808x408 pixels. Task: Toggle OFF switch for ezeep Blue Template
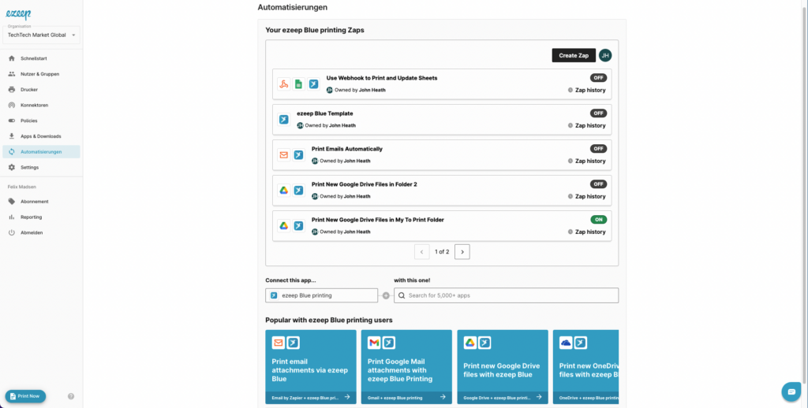click(598, 113)
